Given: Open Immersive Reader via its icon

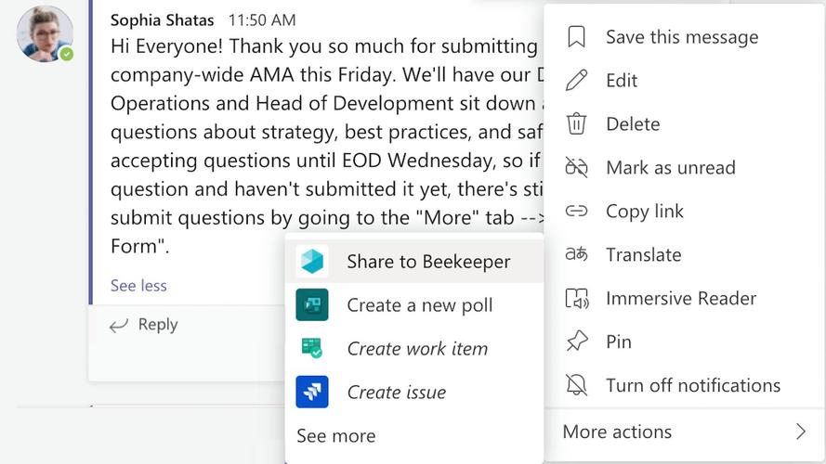Looking at the screenshot, I should (x=576, y=299).
